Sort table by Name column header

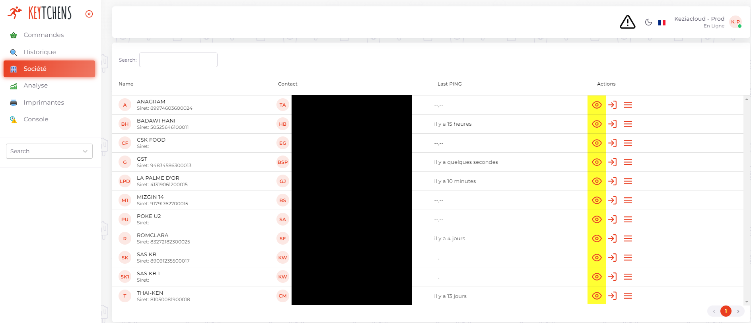click(x=126, y=84)
